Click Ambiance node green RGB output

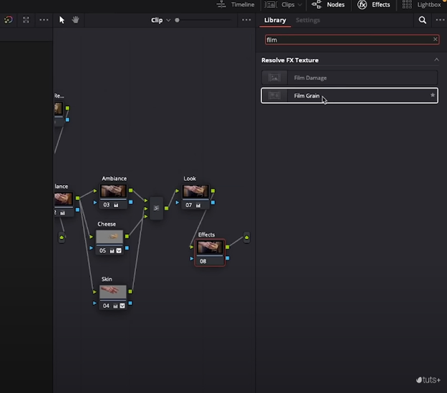pyautogui.click(x=131, y=190)
